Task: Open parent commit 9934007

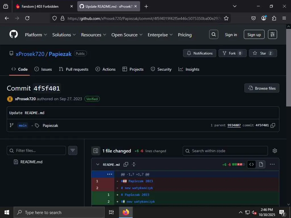Action: coord(234,125)
